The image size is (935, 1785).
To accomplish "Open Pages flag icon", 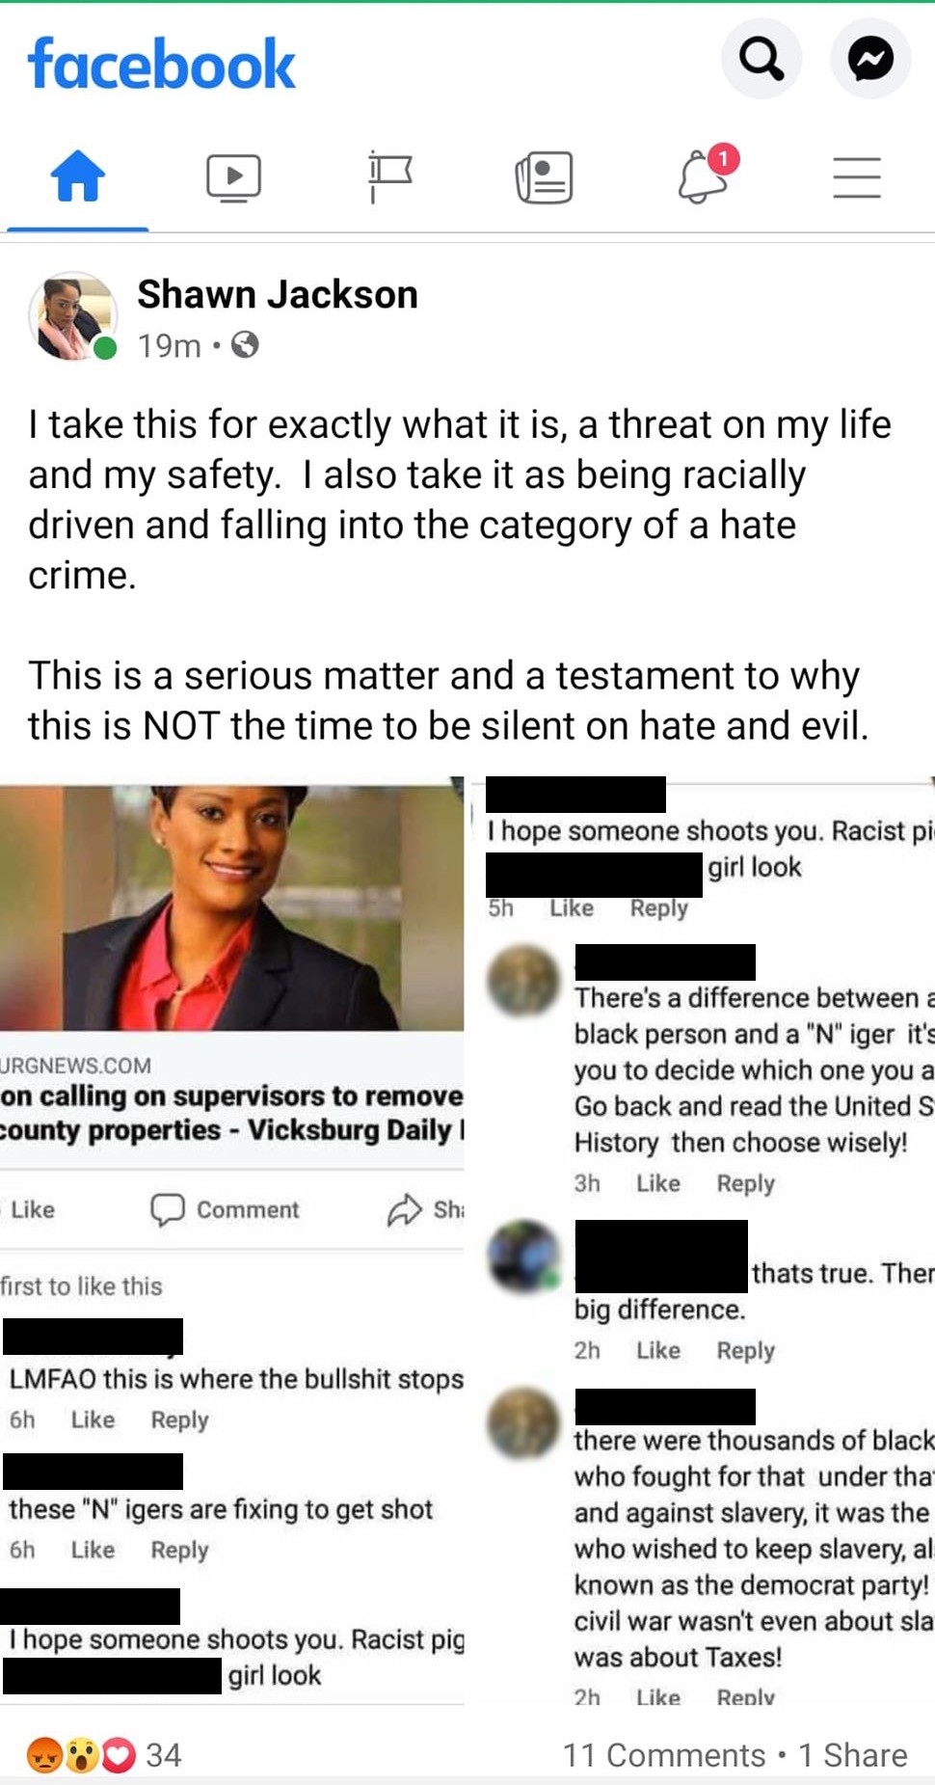I will tap(389, 177).
